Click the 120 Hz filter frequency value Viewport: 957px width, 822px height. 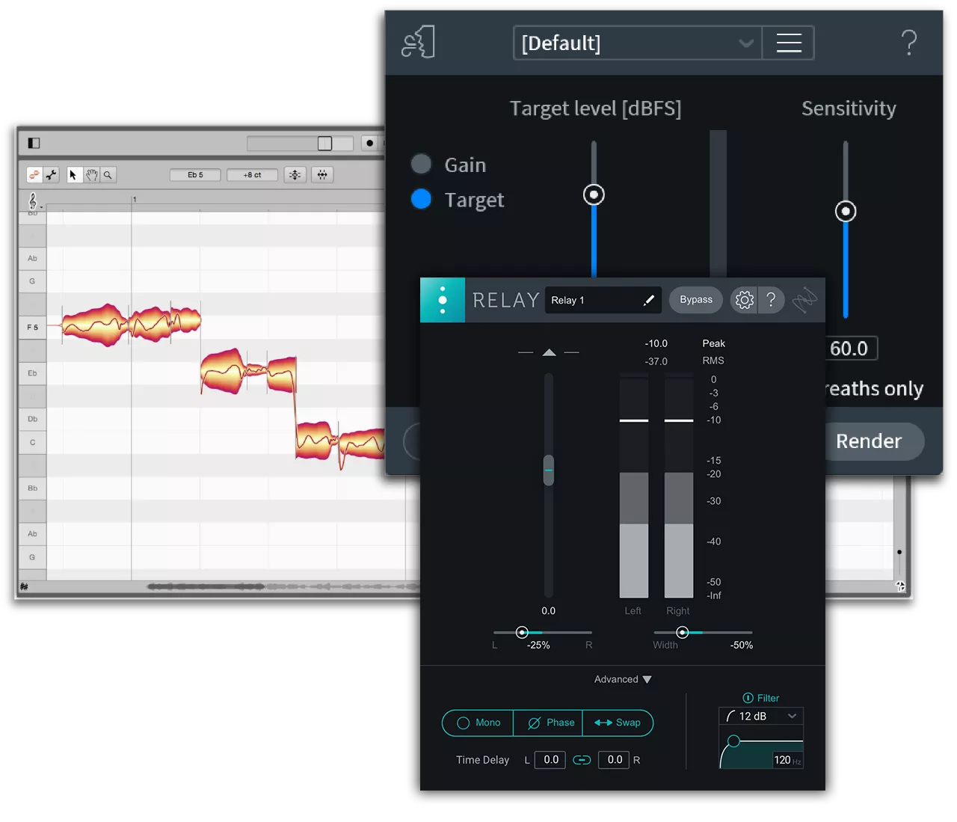click(787, 760)
